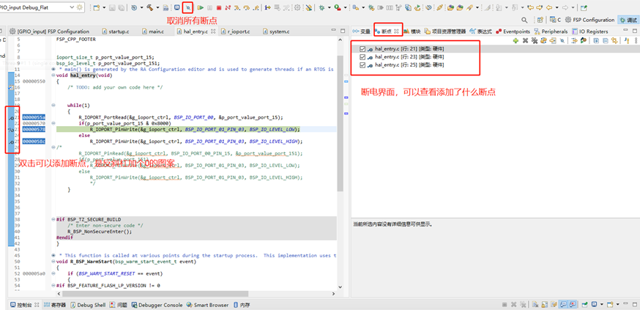Open the Smart Browser tab

(x=208, y=305)
